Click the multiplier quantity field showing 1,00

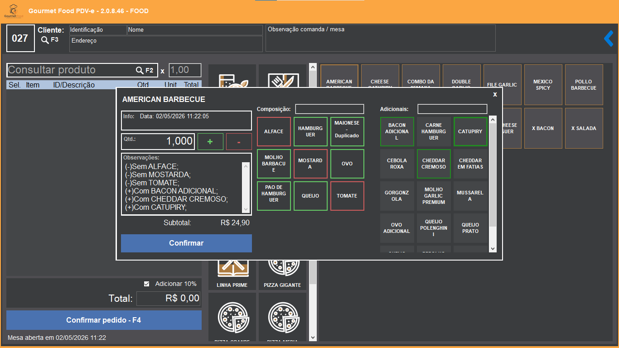185,70
